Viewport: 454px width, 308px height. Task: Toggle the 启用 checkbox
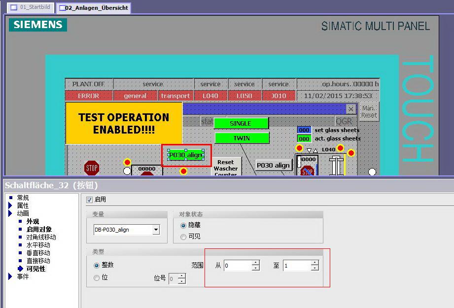tap(89, 200)
